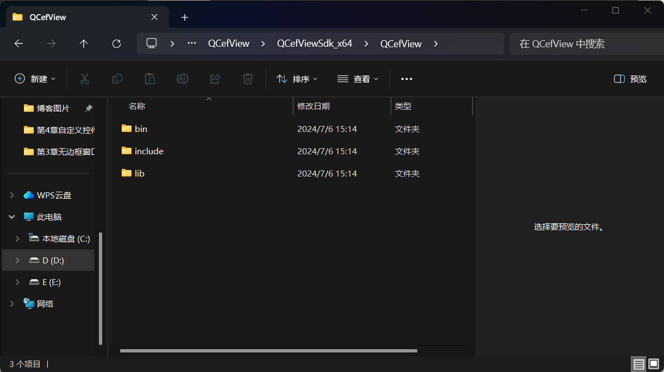Minimize the Explorer window
Image resolution: width=664 pixels, height=372 pixels.
coord(584,10)
